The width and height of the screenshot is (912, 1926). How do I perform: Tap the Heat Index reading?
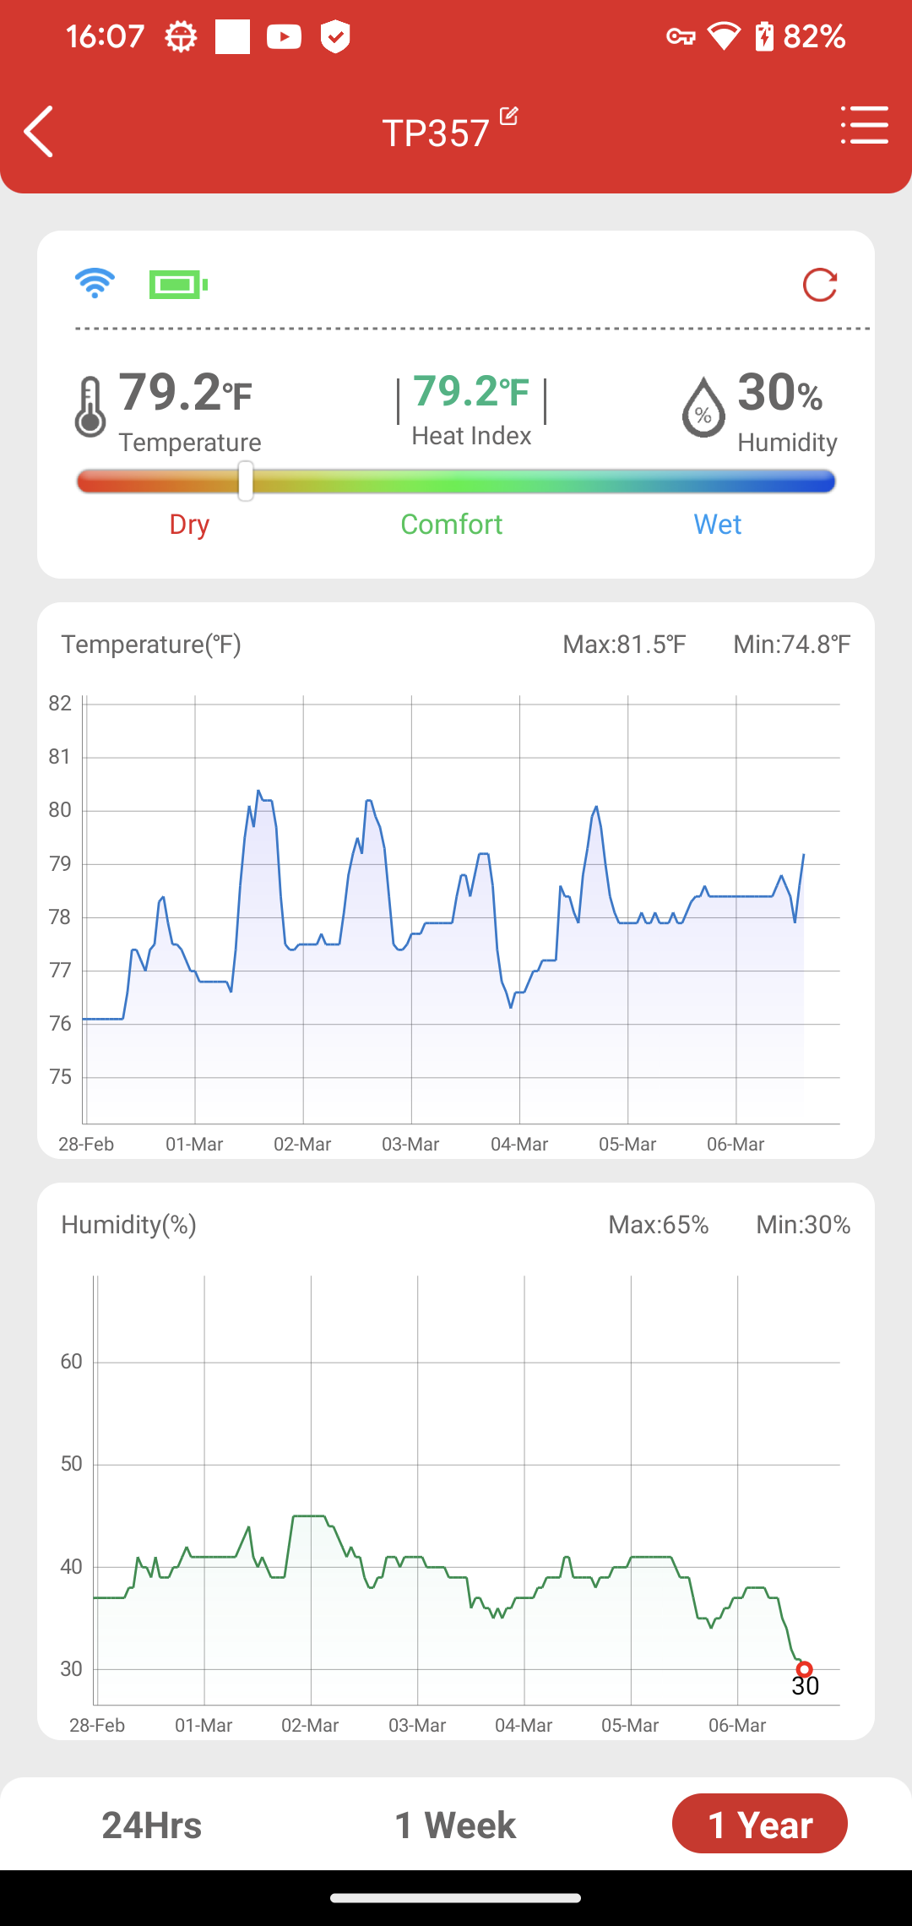click(x=471, y=410)
